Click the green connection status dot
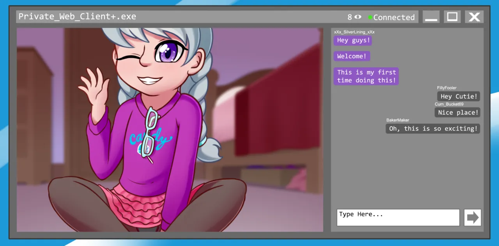This screenshot has width=499, height=246. pyautogui.click(x=370, y=18)
